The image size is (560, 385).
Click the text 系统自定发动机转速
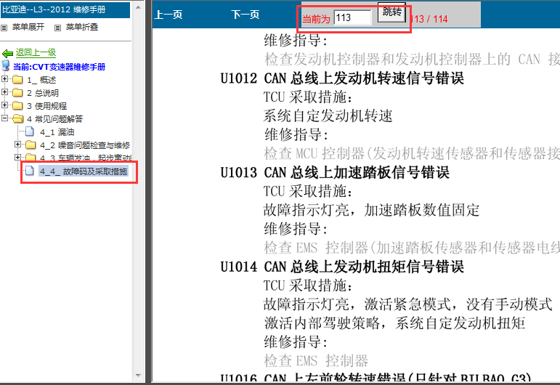coord(328,115)
